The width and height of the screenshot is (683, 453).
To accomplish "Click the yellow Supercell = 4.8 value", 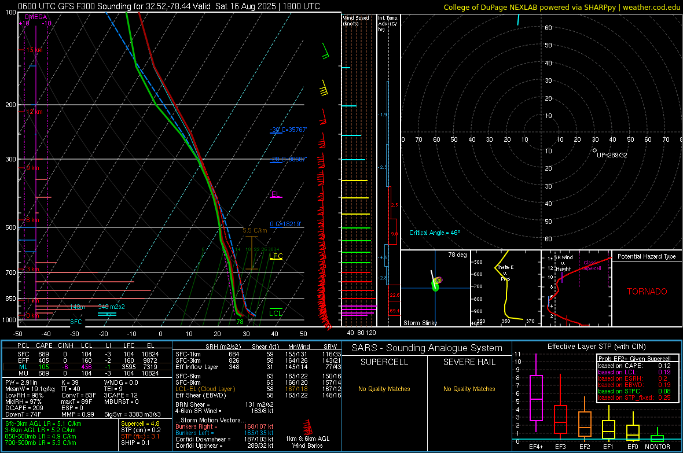I will coord(140,423).
